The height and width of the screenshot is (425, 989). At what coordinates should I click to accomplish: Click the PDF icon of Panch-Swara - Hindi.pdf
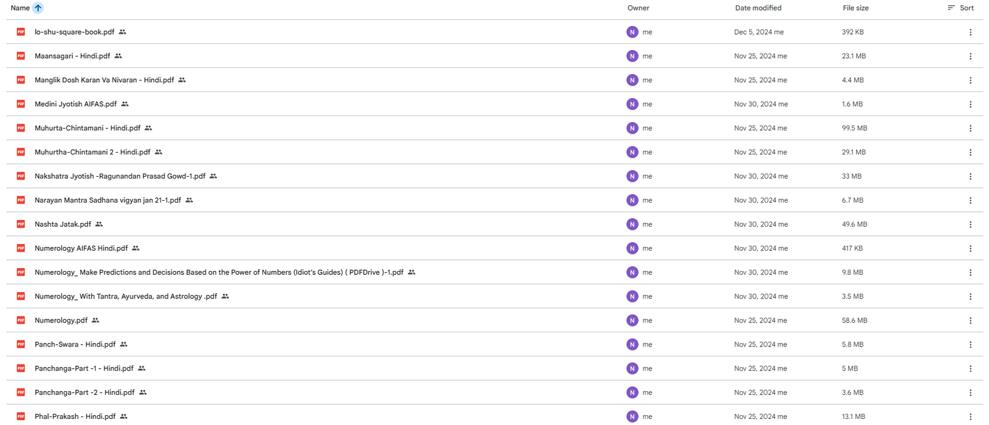pyautogui.click(x=21, y=345)
